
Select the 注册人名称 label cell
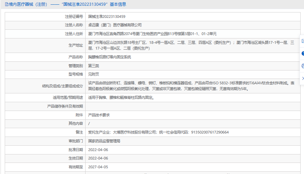[45, 25]
